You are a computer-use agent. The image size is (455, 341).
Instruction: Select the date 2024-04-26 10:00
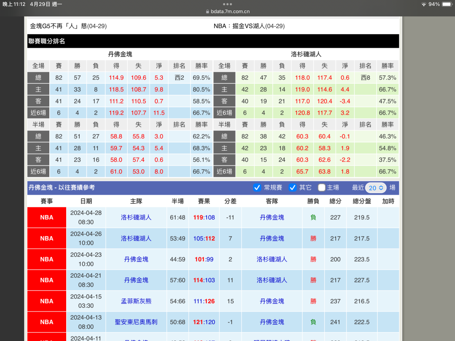86,238
